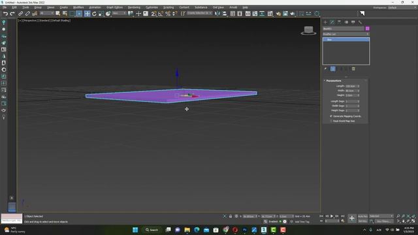Open Select by Name dialog

(65, 13)
